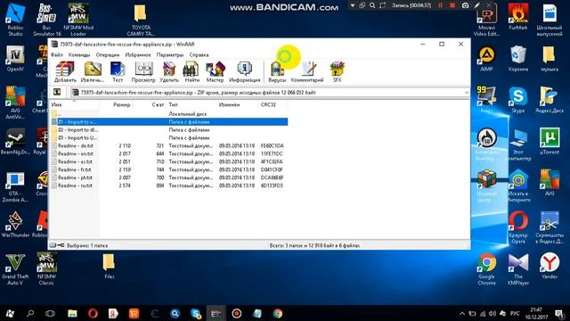Open the Параметры menu

pos(170,54)
